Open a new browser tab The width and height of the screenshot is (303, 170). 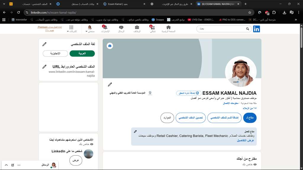tap(245, 4)
